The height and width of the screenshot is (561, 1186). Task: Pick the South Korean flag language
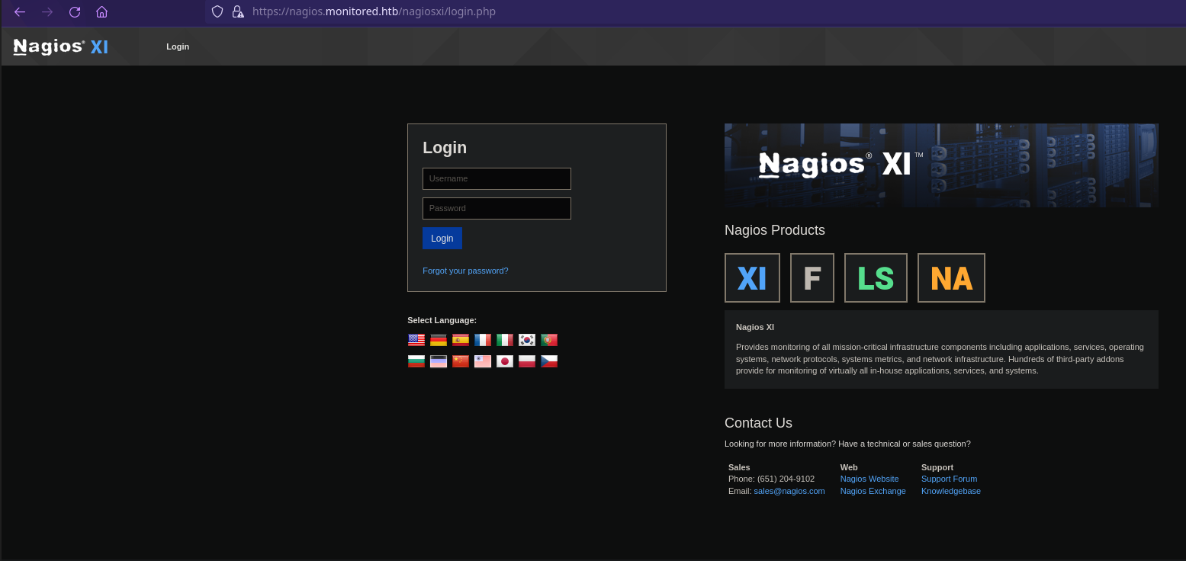pos(527,340)
